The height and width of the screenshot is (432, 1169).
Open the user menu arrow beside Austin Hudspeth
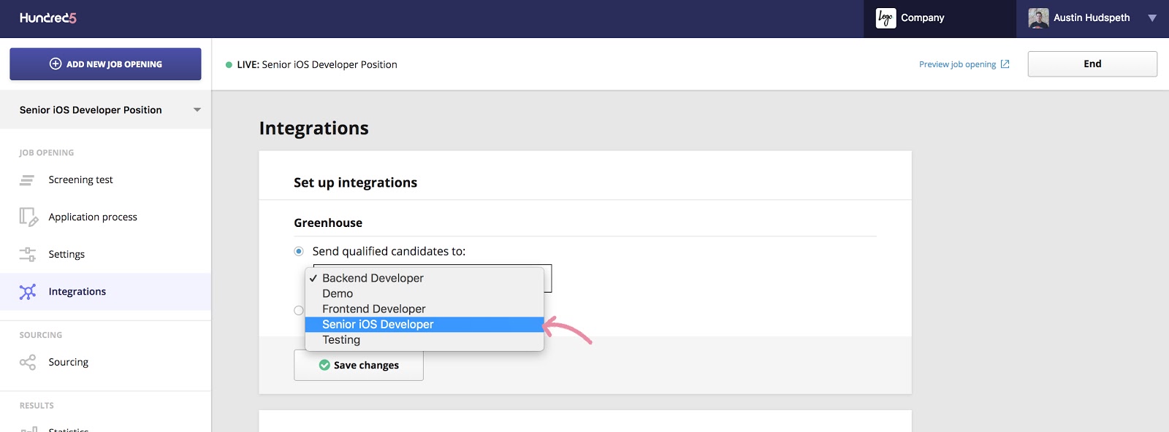pos(1152,18)
